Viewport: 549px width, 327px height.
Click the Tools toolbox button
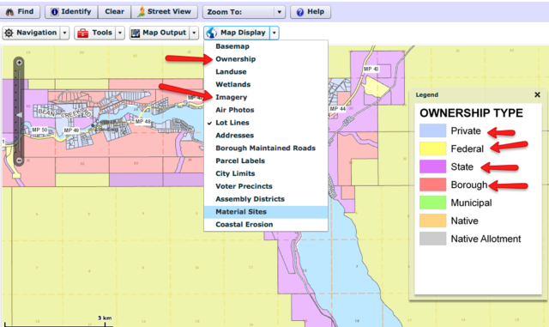point(94,33)
